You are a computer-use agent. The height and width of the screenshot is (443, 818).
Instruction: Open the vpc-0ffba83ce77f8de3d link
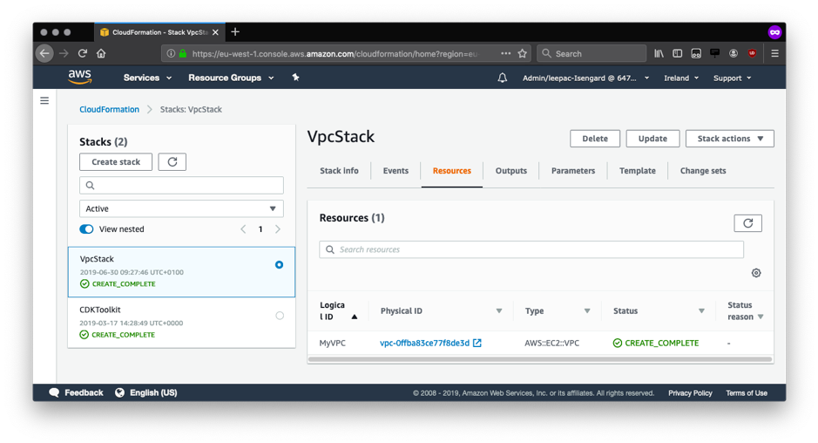424,344
